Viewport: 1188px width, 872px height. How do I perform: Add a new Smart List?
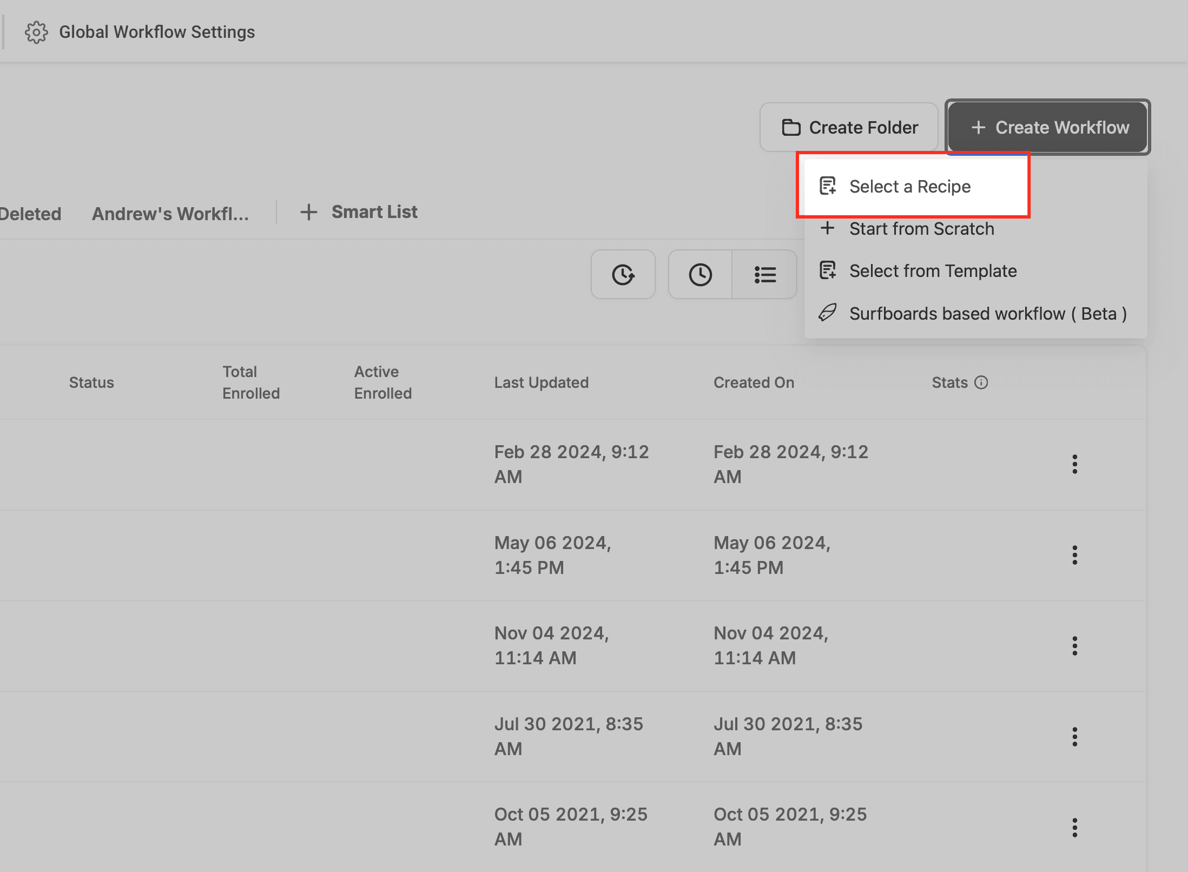[359, 212]
